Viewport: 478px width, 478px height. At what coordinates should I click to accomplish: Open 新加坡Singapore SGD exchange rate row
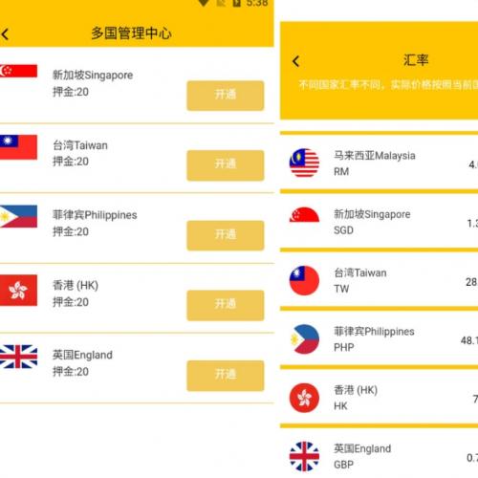[x=380, y=222]
